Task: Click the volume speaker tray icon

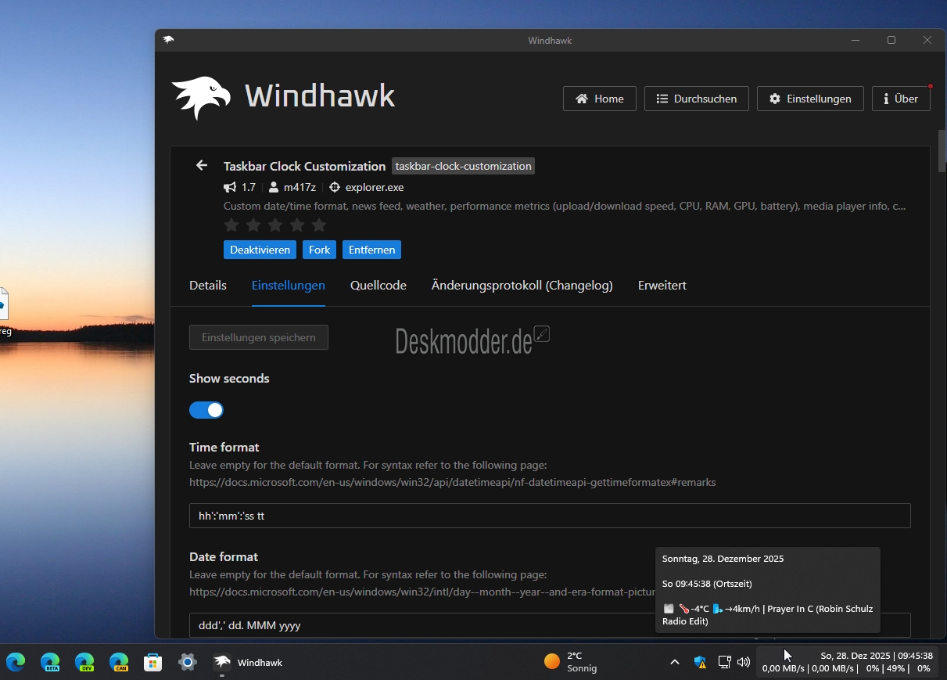Action: (744, 662)
